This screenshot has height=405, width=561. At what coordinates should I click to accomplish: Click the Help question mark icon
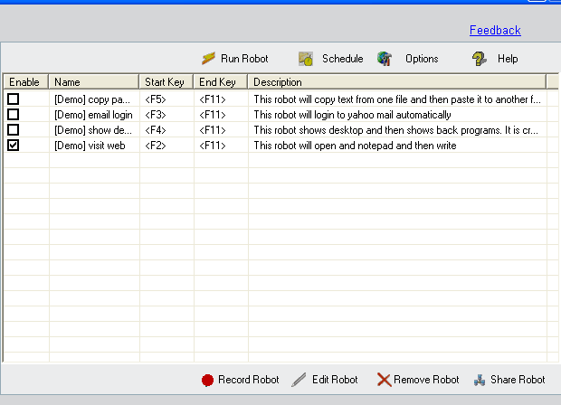pos(479,59)
